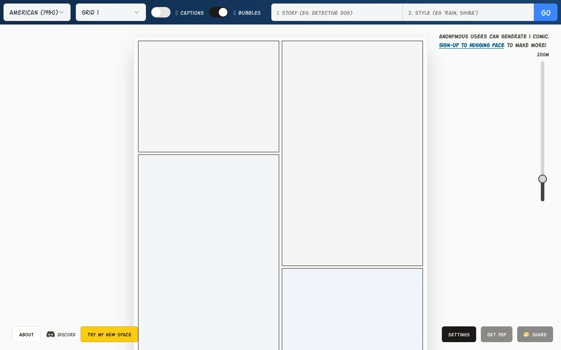561x350 pixels.
Task: Select the tall top-right comic panel
Action: (x=352, y=153)
